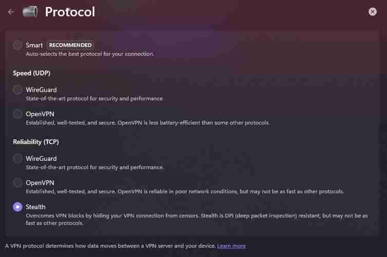This screenshot has height=257, width=387.
Task: Toggle the Stealth protocol radio button
Action: (x=17, y=207)
